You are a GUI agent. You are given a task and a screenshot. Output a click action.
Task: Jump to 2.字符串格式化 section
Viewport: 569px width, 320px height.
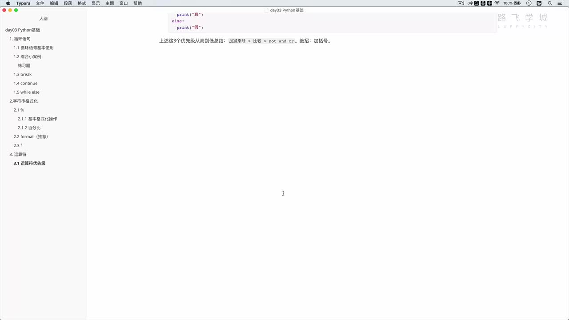(24, 101)
